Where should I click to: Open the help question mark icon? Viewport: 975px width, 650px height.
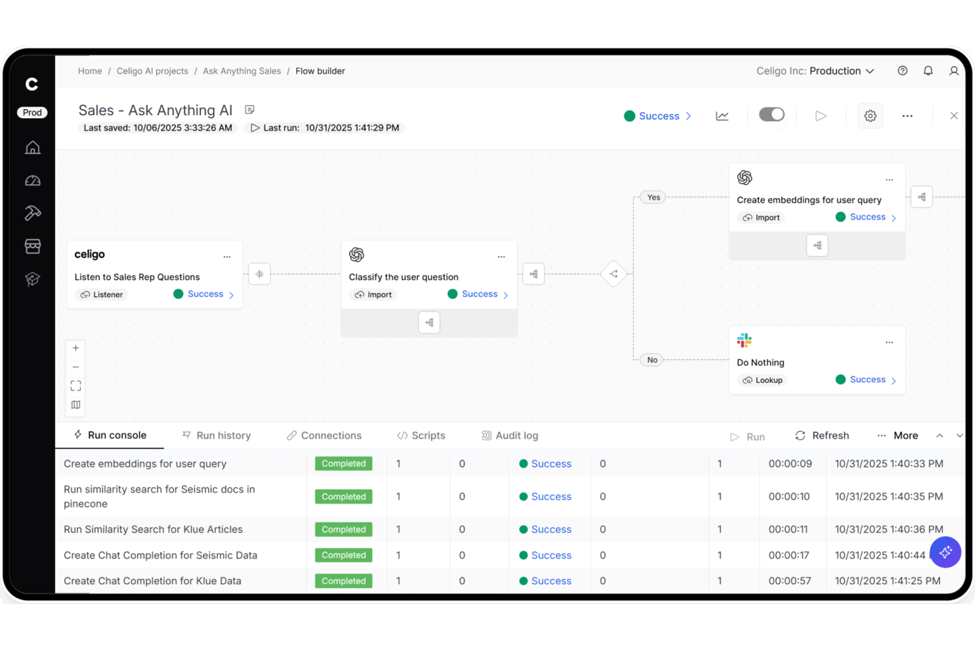point(903,71)
